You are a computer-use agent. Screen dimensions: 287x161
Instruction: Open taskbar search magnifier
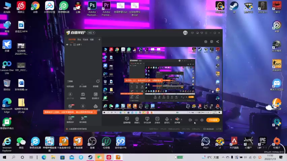point(13,157)
